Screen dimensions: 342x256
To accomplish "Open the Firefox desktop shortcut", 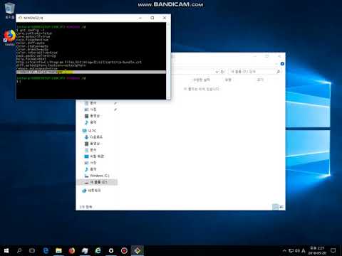I will pyautogui.click(x=10, y=38).
